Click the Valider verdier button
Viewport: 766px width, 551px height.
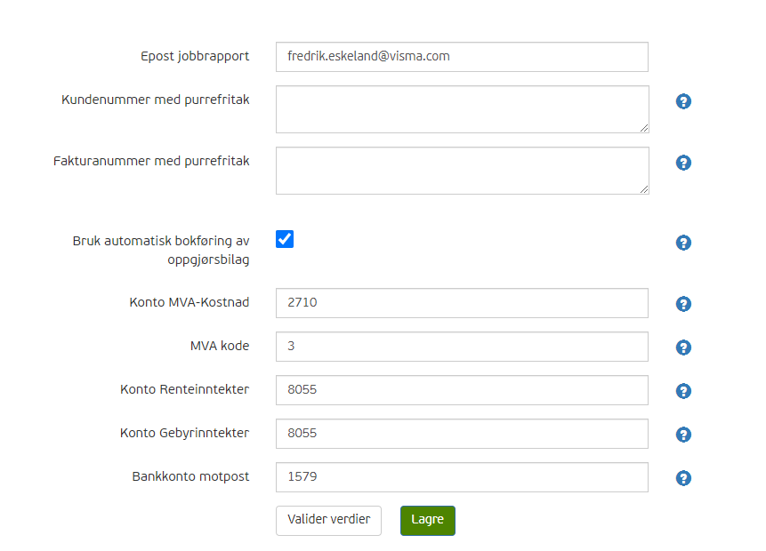(x=328, y=520)
